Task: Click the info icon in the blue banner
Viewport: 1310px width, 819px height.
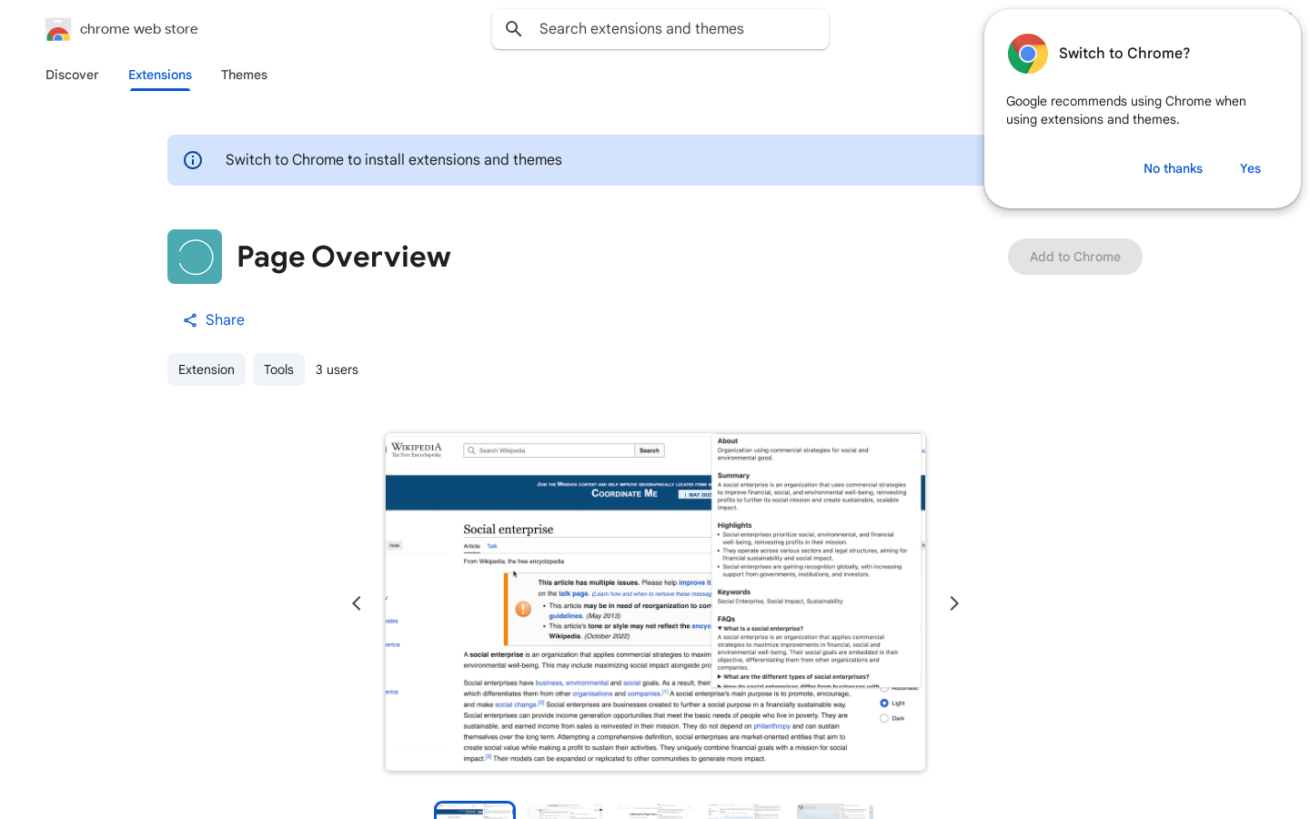Action: [193, 160]
